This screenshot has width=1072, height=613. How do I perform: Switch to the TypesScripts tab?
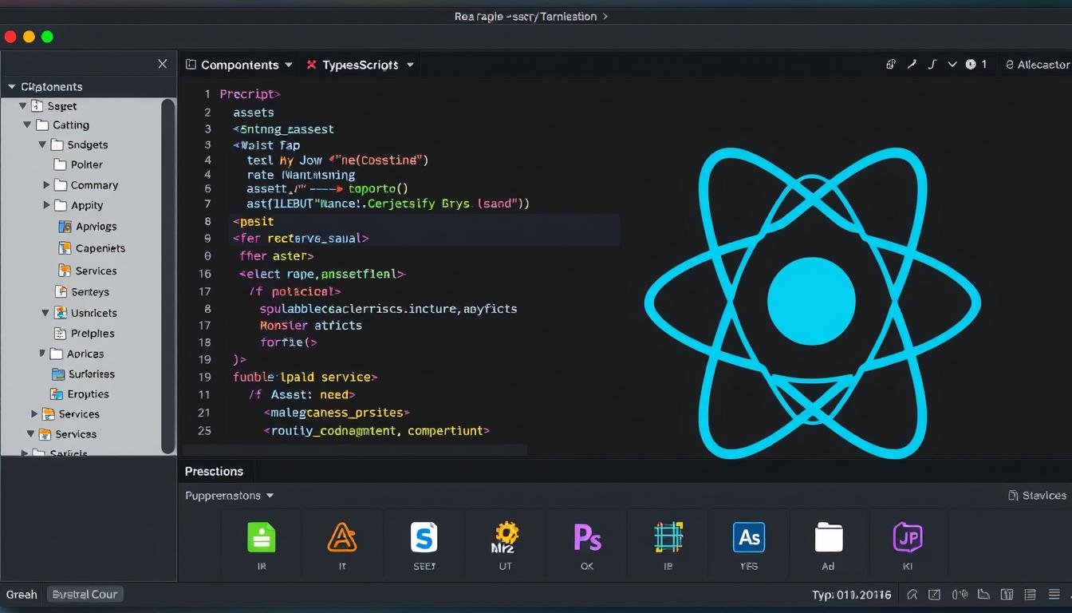[361, 65]
